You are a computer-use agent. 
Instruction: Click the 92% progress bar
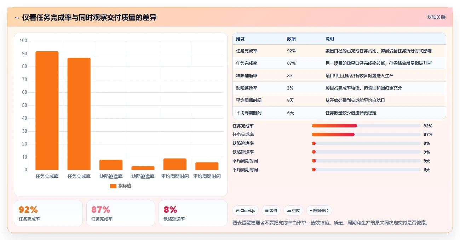tap(366, 126)
